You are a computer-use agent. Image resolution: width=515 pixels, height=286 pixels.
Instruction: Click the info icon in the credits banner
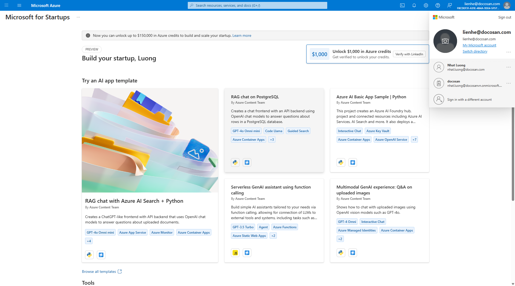(x=88, y=35)
